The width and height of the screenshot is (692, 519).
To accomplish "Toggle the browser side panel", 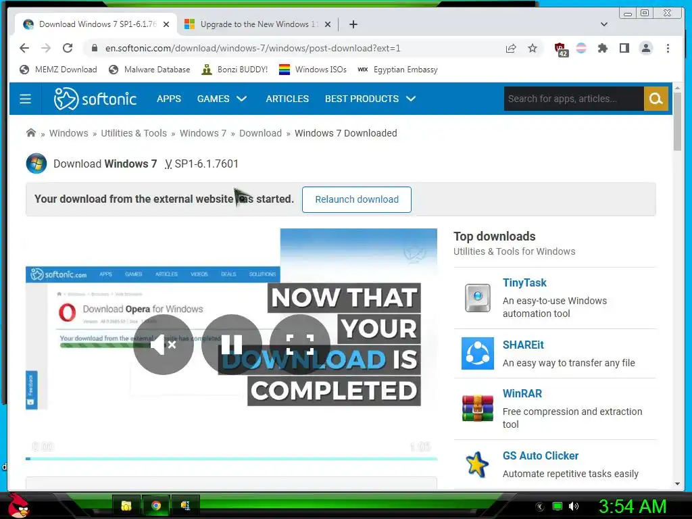I will 624,48.
